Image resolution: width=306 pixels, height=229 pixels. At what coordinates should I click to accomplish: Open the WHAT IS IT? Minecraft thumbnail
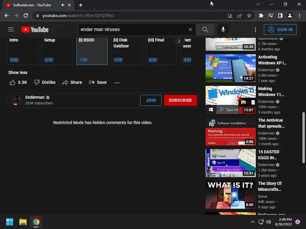pos(230,195)
